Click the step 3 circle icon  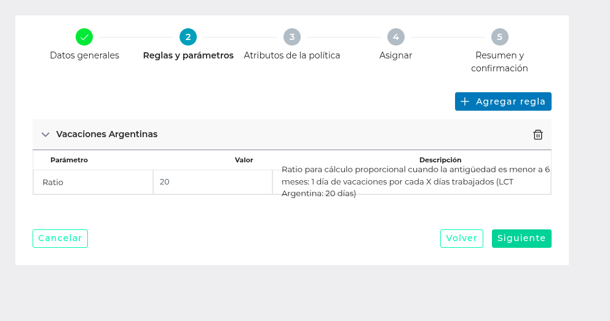(292, 37)
